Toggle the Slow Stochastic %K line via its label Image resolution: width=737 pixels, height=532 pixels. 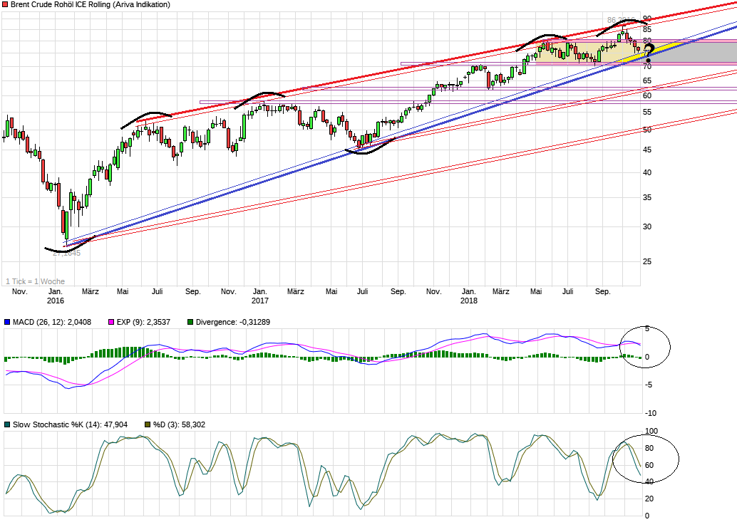(64, 424)
